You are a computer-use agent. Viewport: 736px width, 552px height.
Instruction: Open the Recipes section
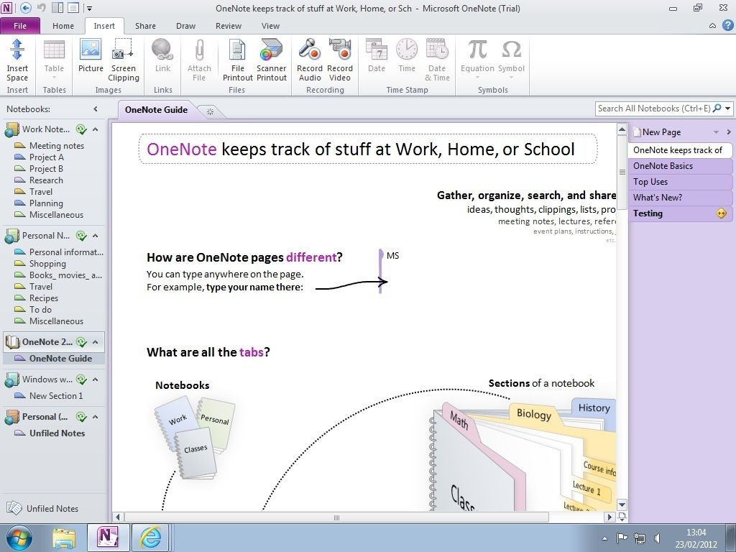click(x=37, y=298)
